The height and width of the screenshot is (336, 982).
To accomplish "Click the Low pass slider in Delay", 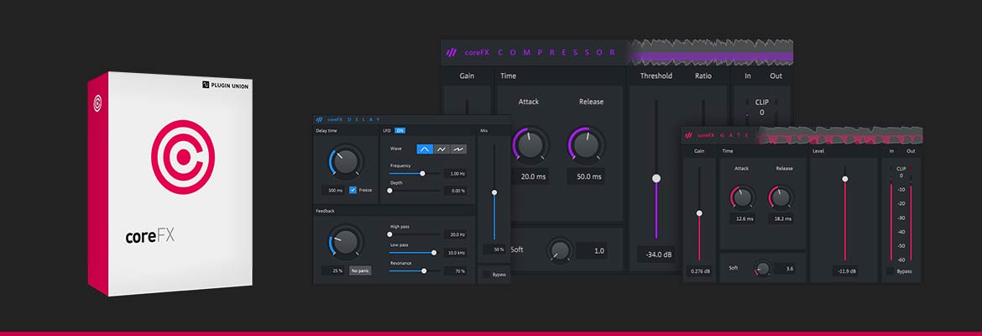I will pyautogui.click(x=415, y=253).
